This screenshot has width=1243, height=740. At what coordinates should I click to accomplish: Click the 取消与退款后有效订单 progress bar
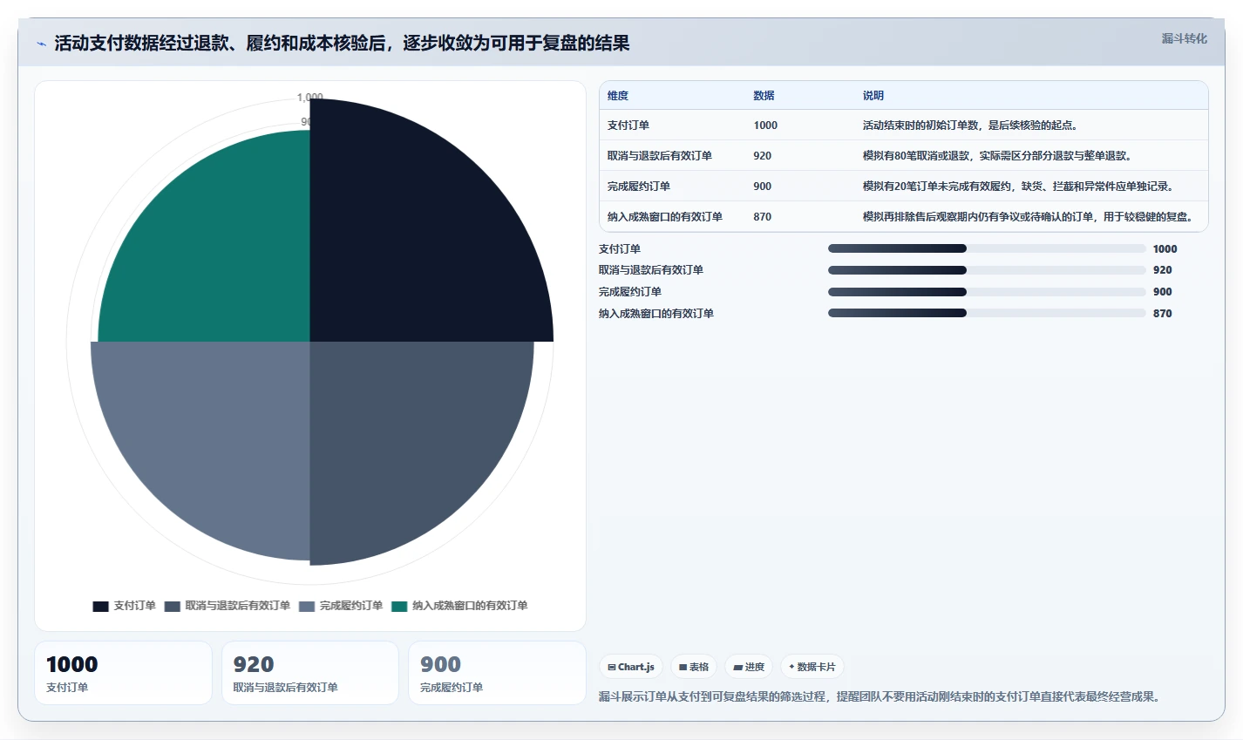pos(987,270)
